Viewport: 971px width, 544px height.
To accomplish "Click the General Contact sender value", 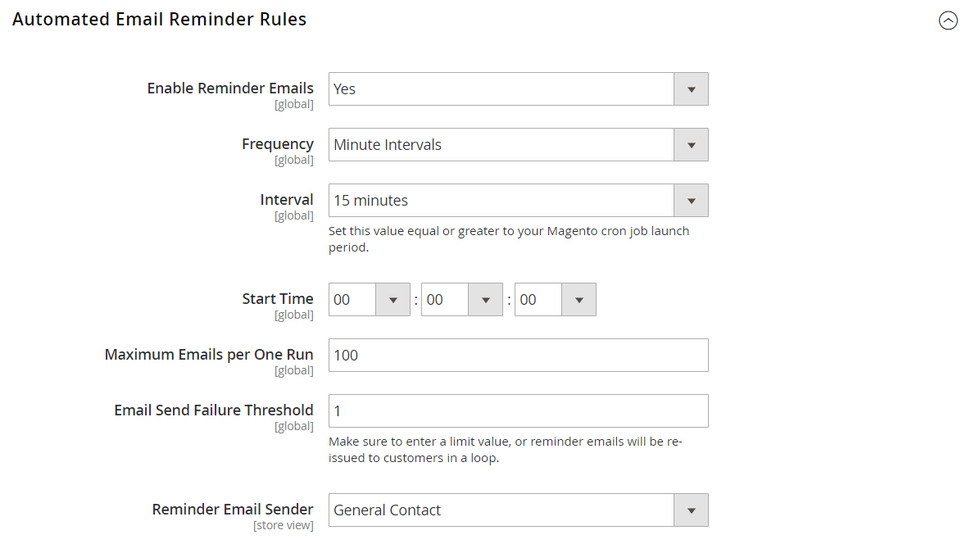I will (386, 510).
